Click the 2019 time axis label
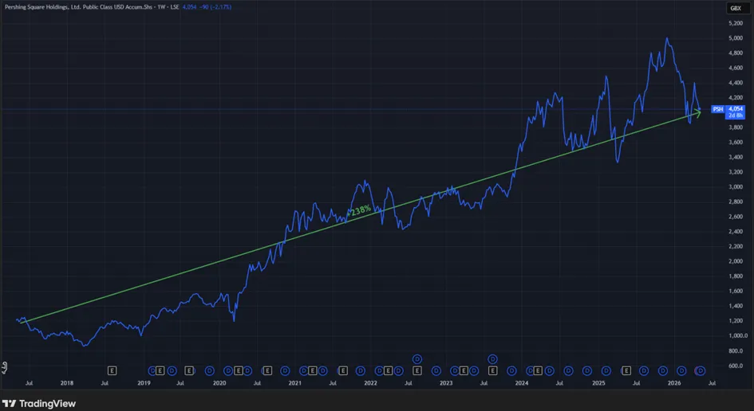This screenshot has height=411, width=754. click(x=144, y=383)
